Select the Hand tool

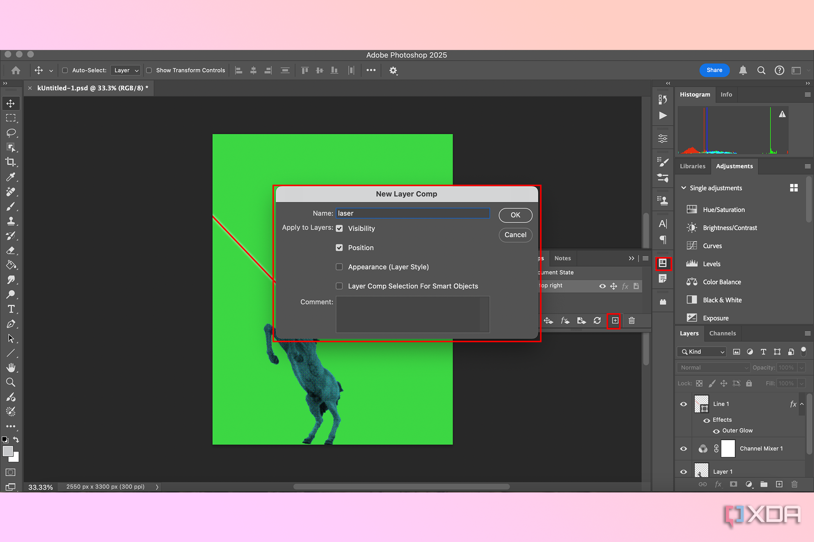point(10,368)
